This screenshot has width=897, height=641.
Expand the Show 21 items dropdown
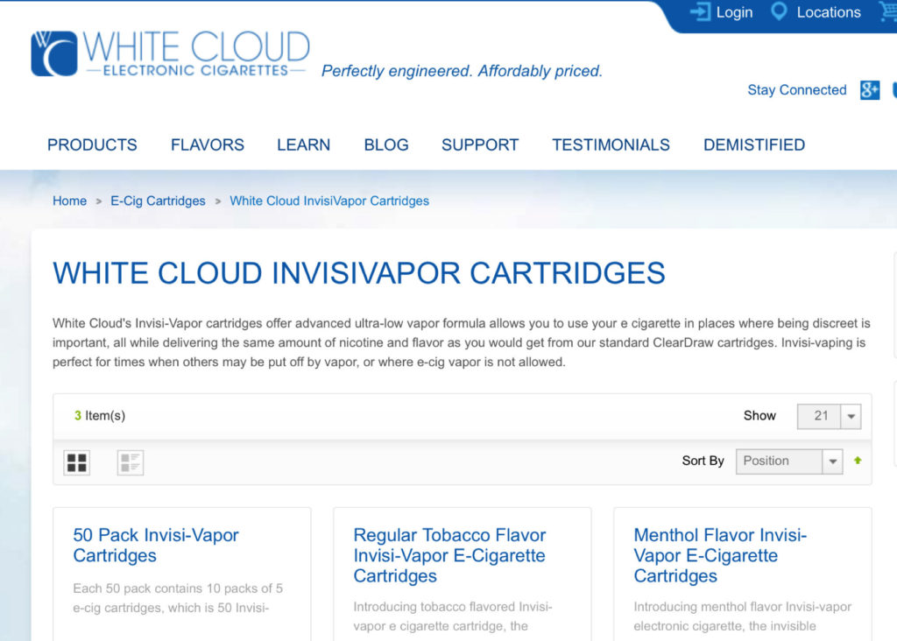point(829,416)
